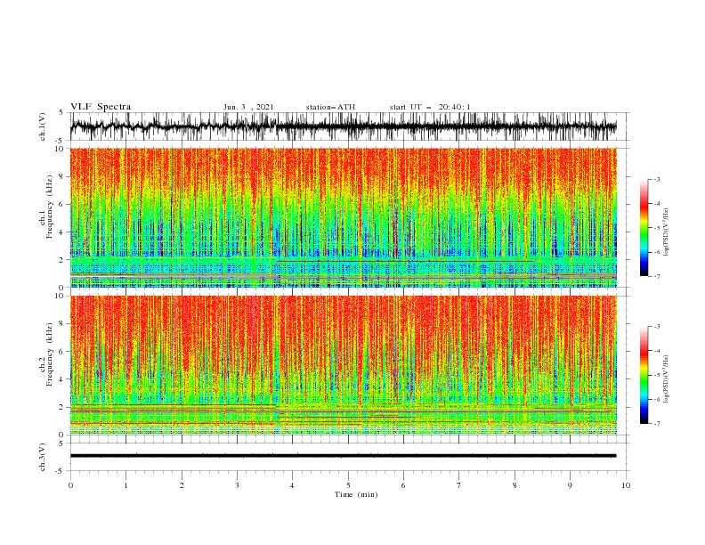The image size is (705, 545).
Task: Click the ch.3 flat waveform trace
Action: pos(343,456)
